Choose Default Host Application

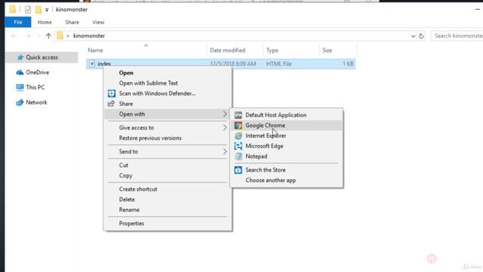coord(286,115)
